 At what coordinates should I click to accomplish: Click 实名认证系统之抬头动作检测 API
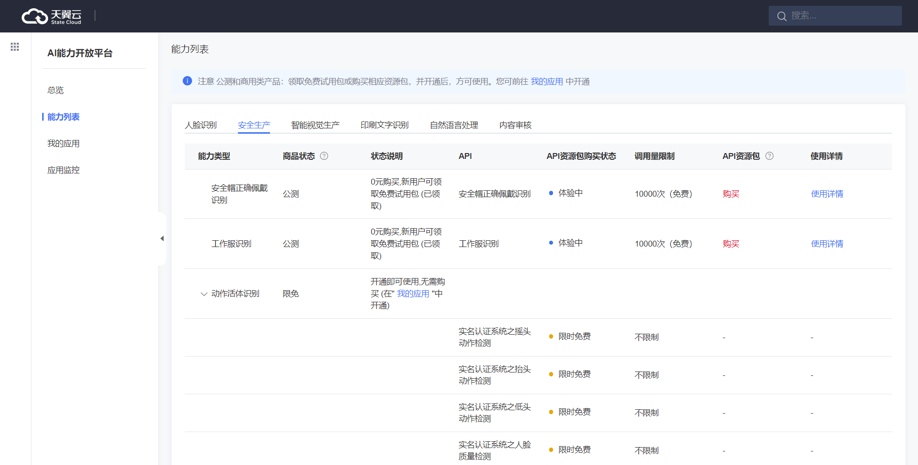pyautogui.click(x=495, y=375)
